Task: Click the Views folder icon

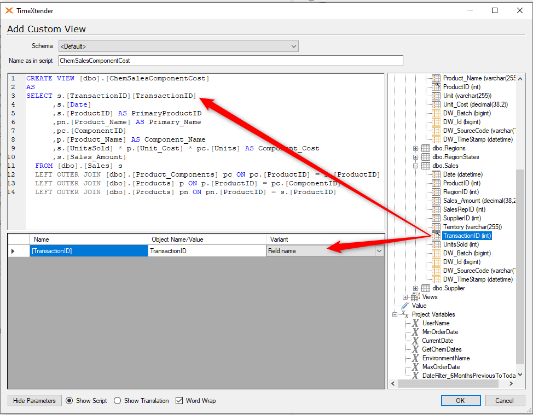Action: [415, 297]
